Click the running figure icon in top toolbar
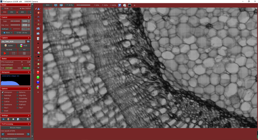This screenshot has height=140, width=258. [x=120, y=5]
